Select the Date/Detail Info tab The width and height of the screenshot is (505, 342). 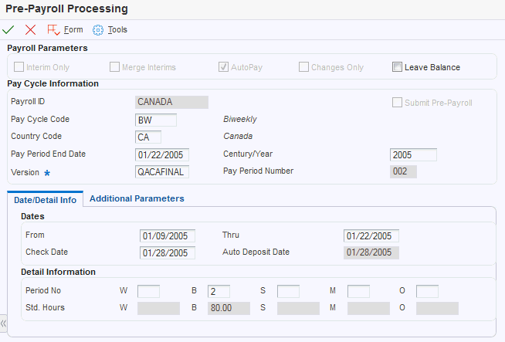(45, 199)
